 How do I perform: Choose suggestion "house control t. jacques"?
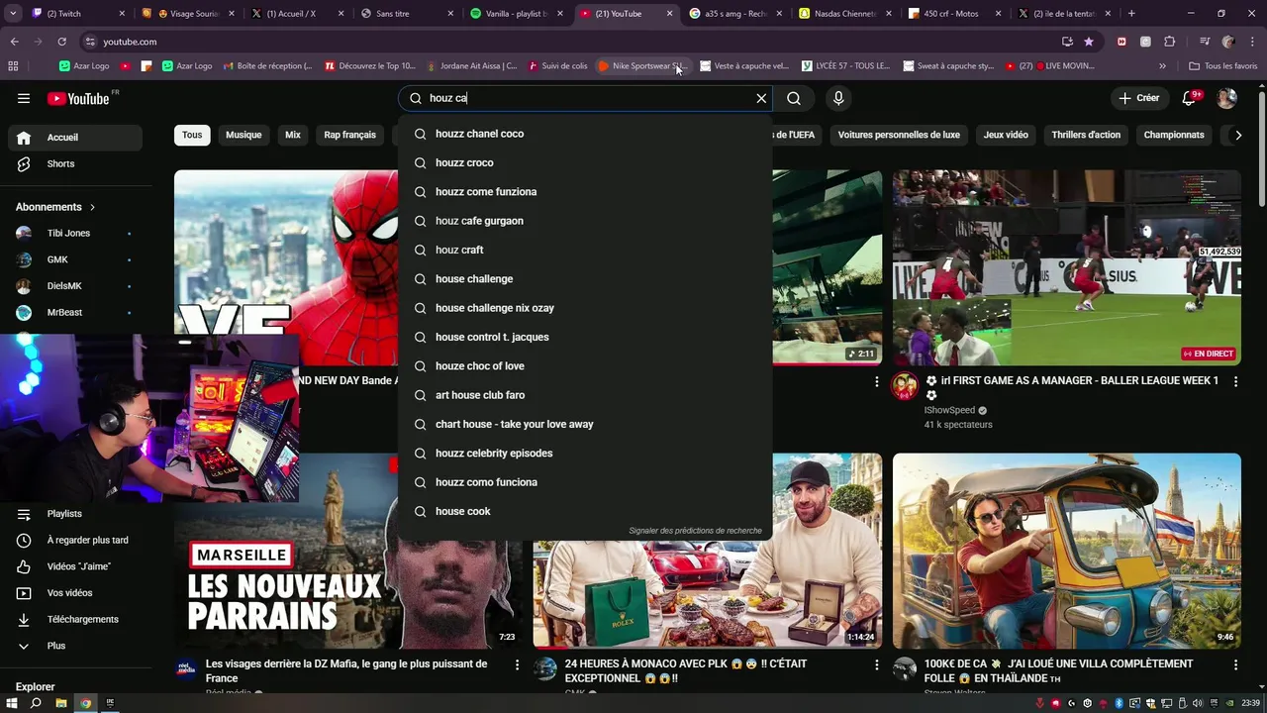click(x=584, y=337)
